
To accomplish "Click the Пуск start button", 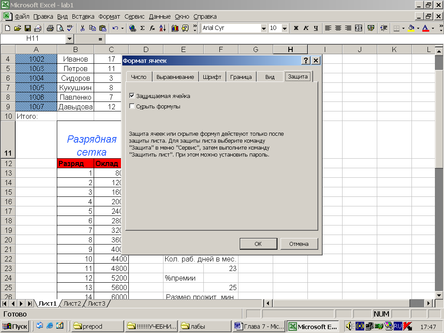I will 15,326.
